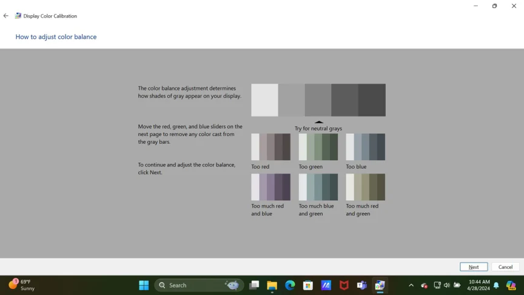524x295 pixels.
Task: Click the Cancel button
Action: tap(505, 267)
